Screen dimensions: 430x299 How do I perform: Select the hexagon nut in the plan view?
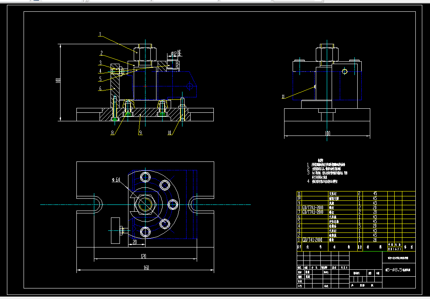pos(145,204)
